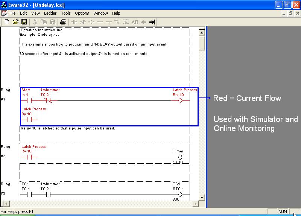
Task: Click the Cut scissors icon
Action: coord(35,22)
